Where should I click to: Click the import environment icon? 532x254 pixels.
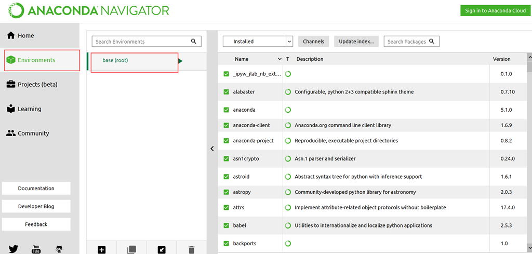tap(162, 249)
